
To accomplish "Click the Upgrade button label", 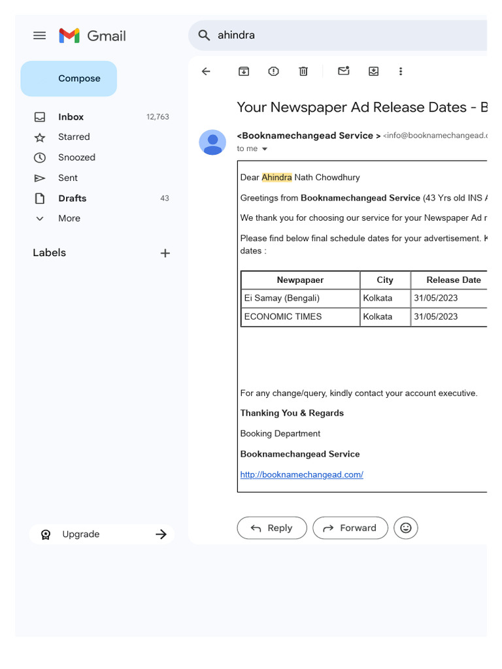I will point(81,534).
